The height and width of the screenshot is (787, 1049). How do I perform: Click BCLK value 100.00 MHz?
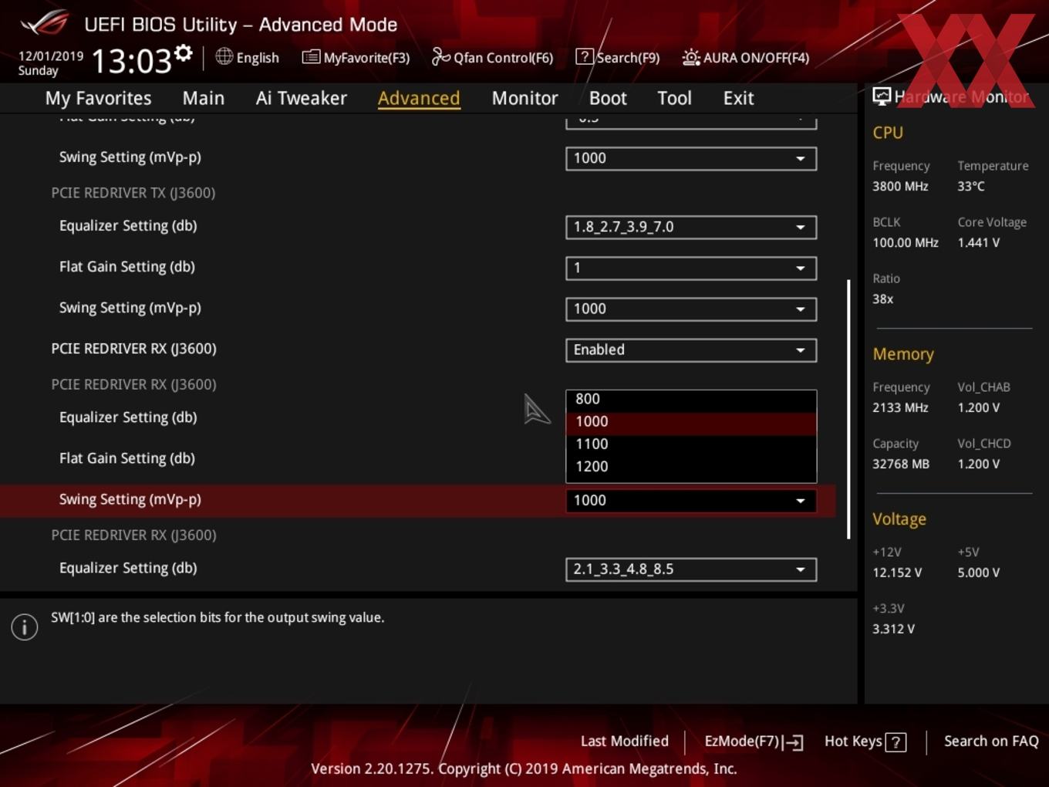point(906,242)
